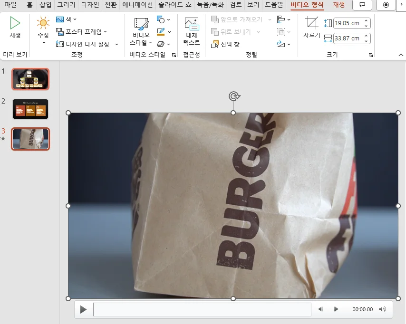Click the 대체 텍스트 button
This screenshot has width=406, height=324.
192,31
